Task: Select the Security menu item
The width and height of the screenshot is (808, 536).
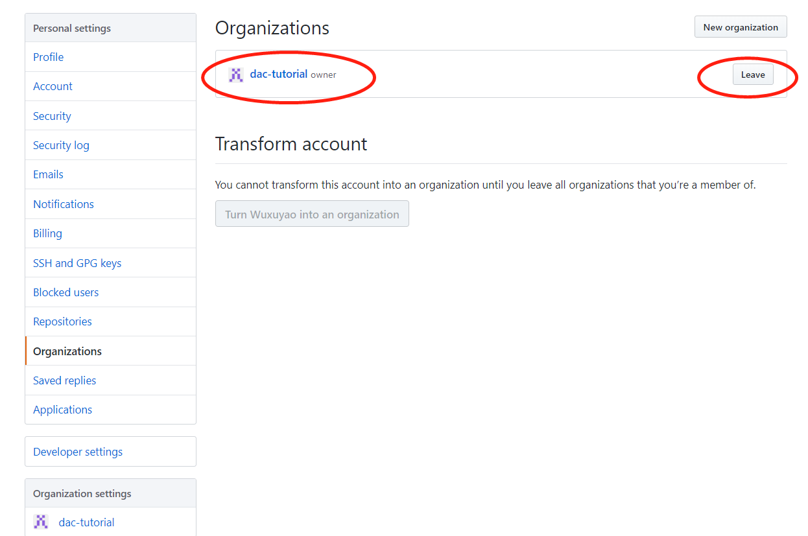Action: point(52,116)
